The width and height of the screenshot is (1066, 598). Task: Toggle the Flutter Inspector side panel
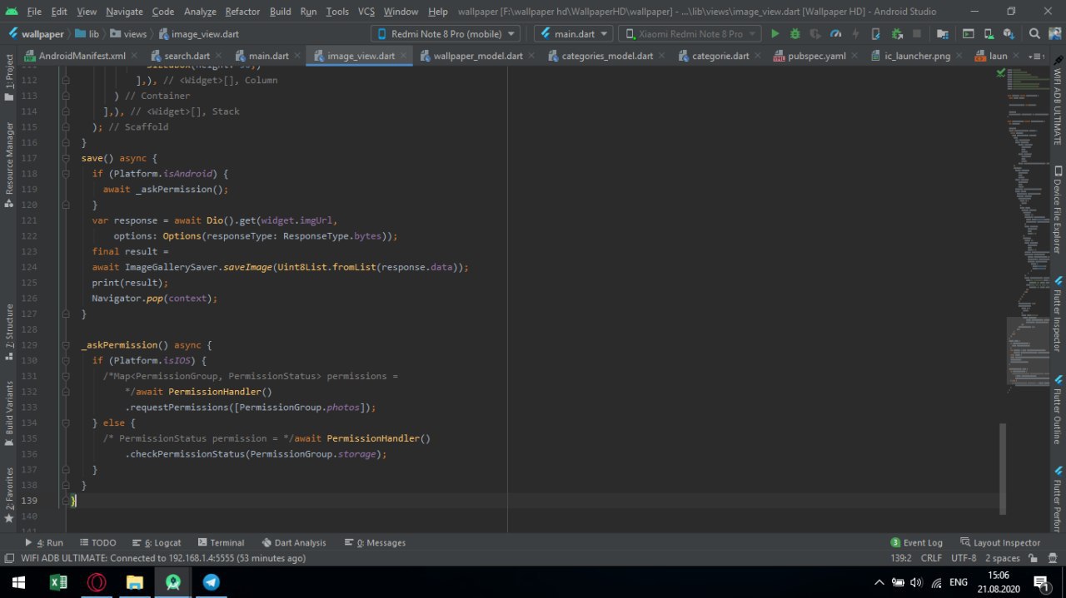click(x=1058, y=315)
